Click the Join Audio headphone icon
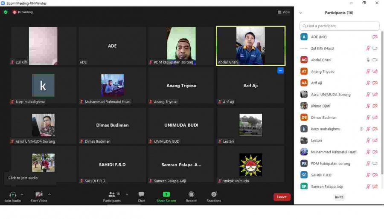 tap(13, 194)
